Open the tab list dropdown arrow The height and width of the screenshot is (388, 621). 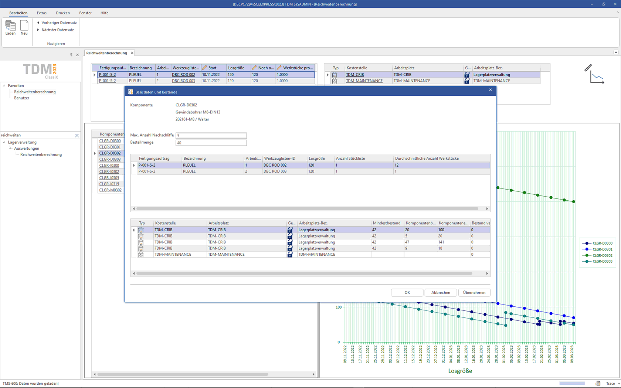(x=616, y=52)
